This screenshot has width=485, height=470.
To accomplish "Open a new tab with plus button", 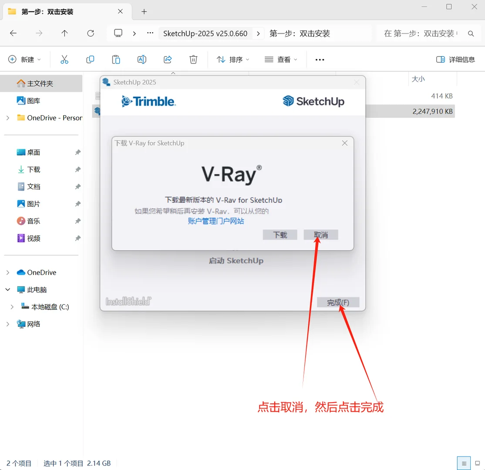I will pos(144,12).
